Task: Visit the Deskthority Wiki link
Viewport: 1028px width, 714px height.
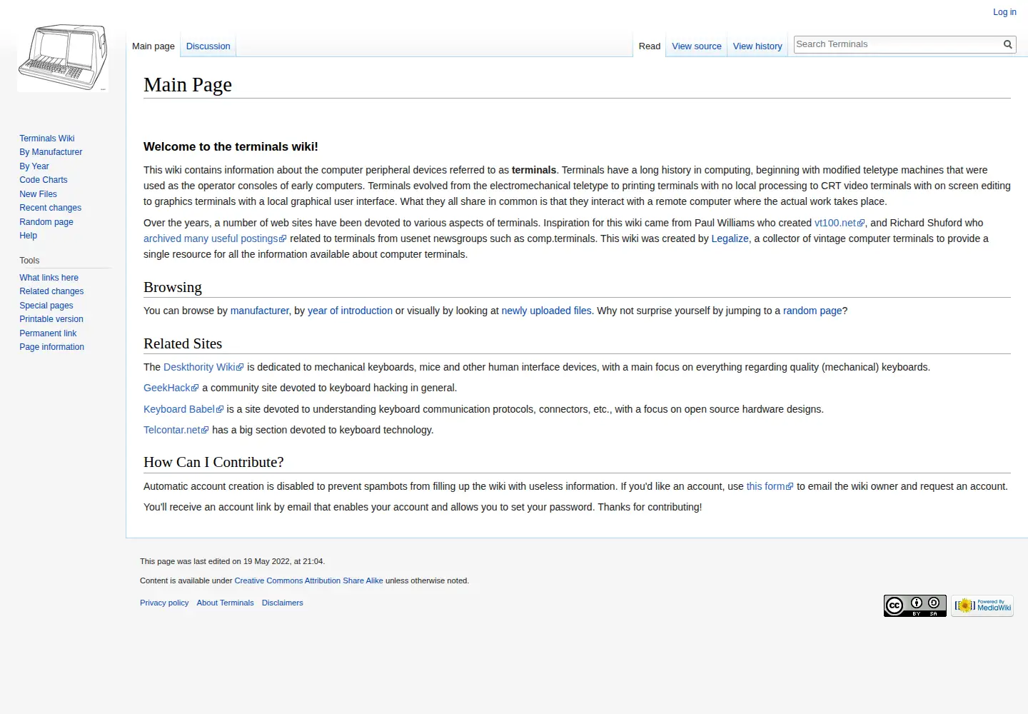Action: pyautogui.click(x=203, y=367)
